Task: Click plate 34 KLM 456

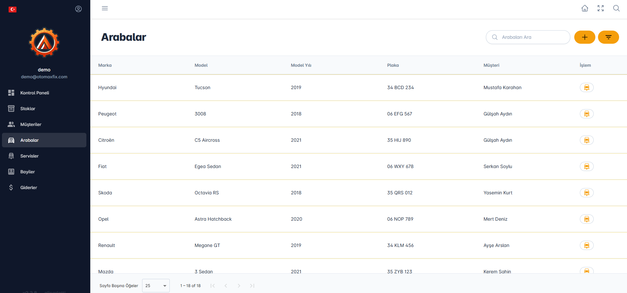Action: pyautogui.click(x=400, y=245)
